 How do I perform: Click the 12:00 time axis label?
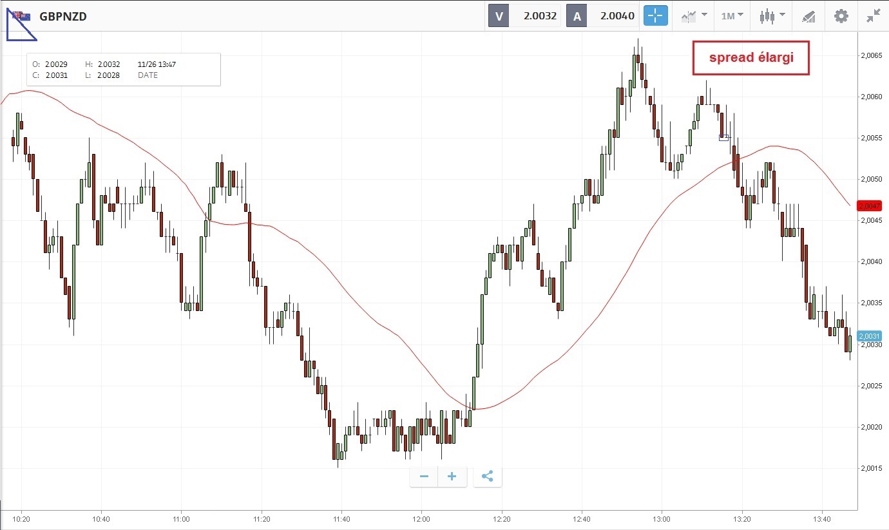point(421,518)
